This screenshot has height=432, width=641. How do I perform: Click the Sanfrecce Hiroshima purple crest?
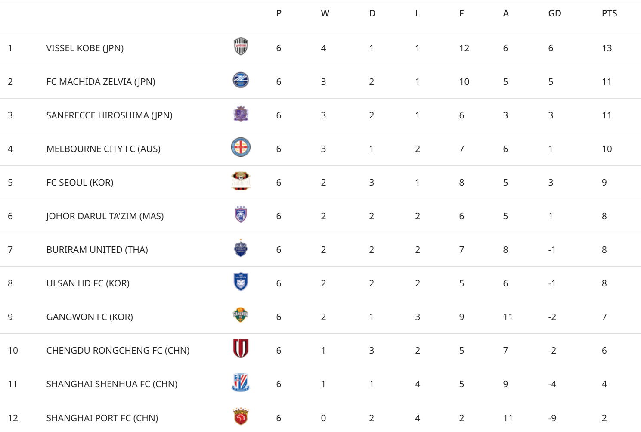pyautogui.click(x=241, y=114)
